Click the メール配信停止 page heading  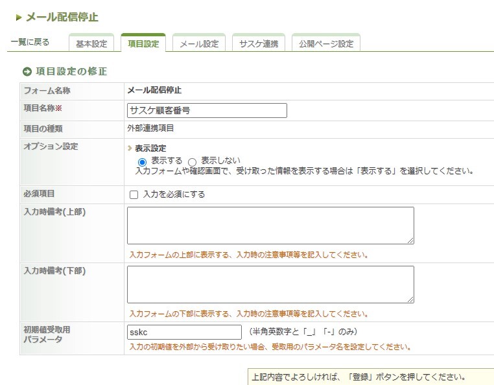62,17
